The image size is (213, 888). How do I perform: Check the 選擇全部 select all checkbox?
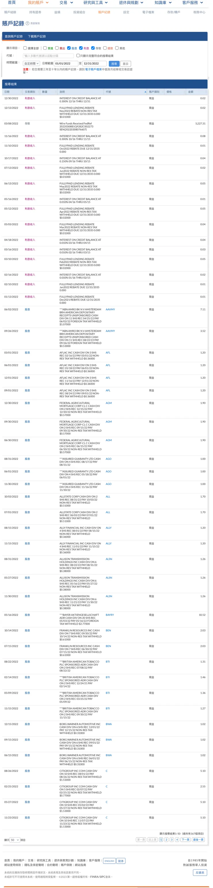coord(25,48)
